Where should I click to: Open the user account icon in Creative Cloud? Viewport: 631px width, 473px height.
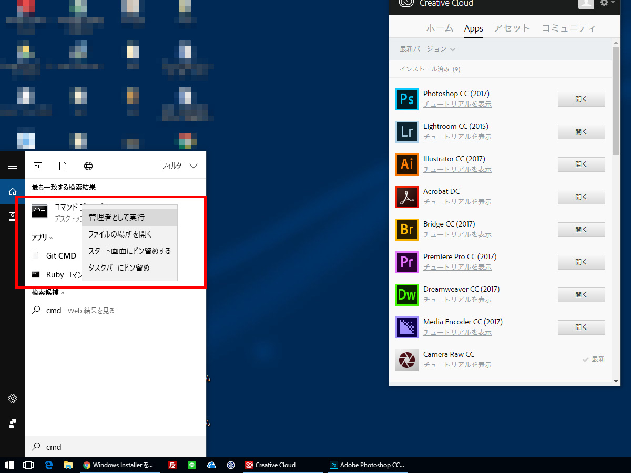click(x=586, y=4)
